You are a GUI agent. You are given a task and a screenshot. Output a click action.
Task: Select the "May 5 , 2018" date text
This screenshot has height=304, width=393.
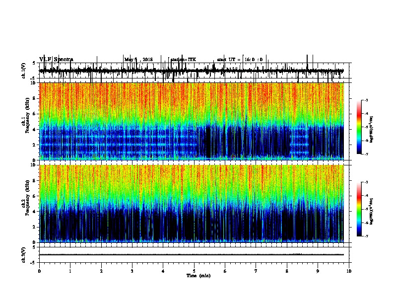[138, 60]
